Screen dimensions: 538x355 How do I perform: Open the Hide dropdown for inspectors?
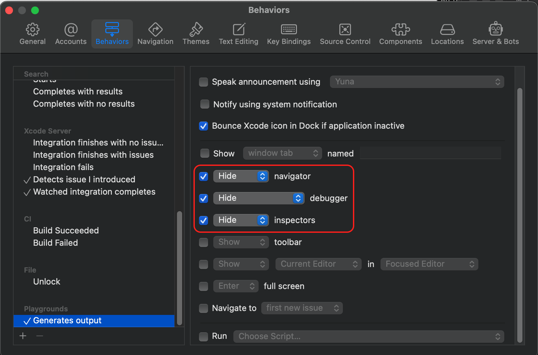[x=241, y=220]
